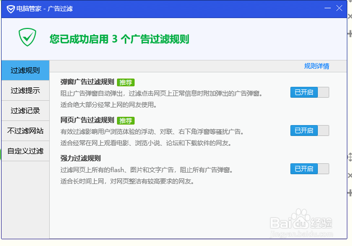Click the text 适合长时间上网，对网页整洁有较高要求的网友

127,181
